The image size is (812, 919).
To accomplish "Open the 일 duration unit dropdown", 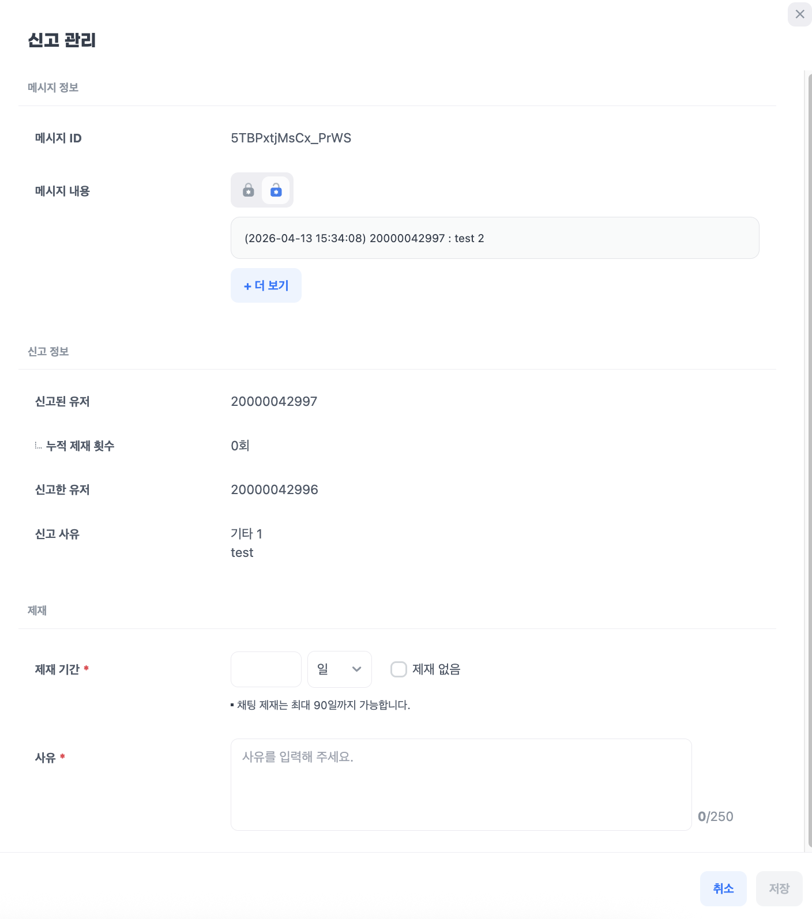I will pos(339,669).
